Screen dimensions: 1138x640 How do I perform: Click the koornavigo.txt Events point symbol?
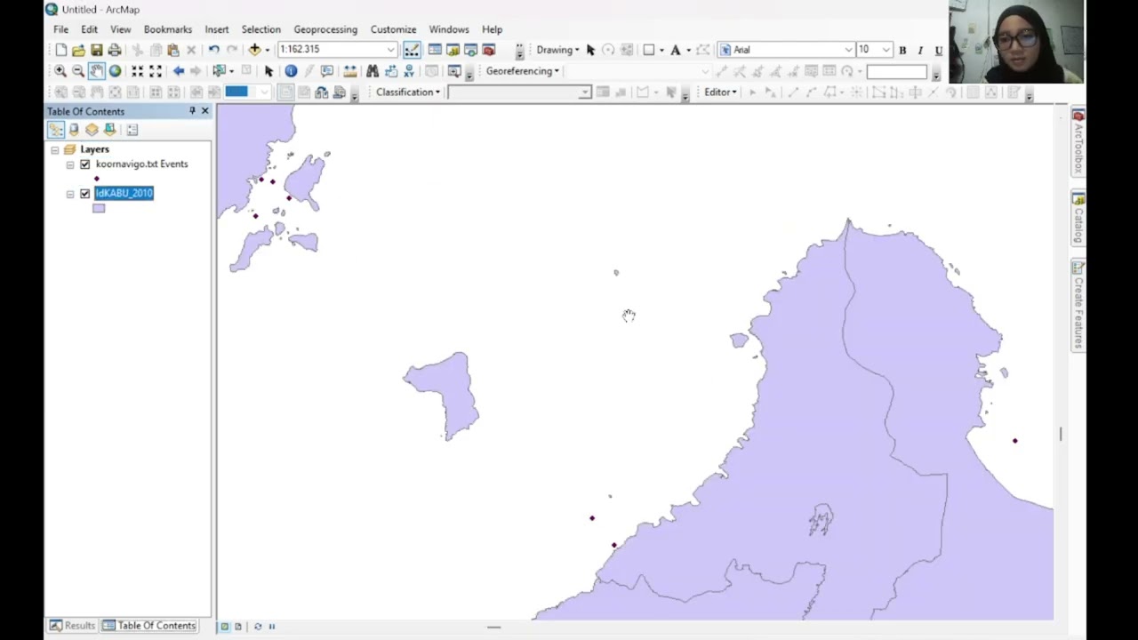tap(97, 179)
